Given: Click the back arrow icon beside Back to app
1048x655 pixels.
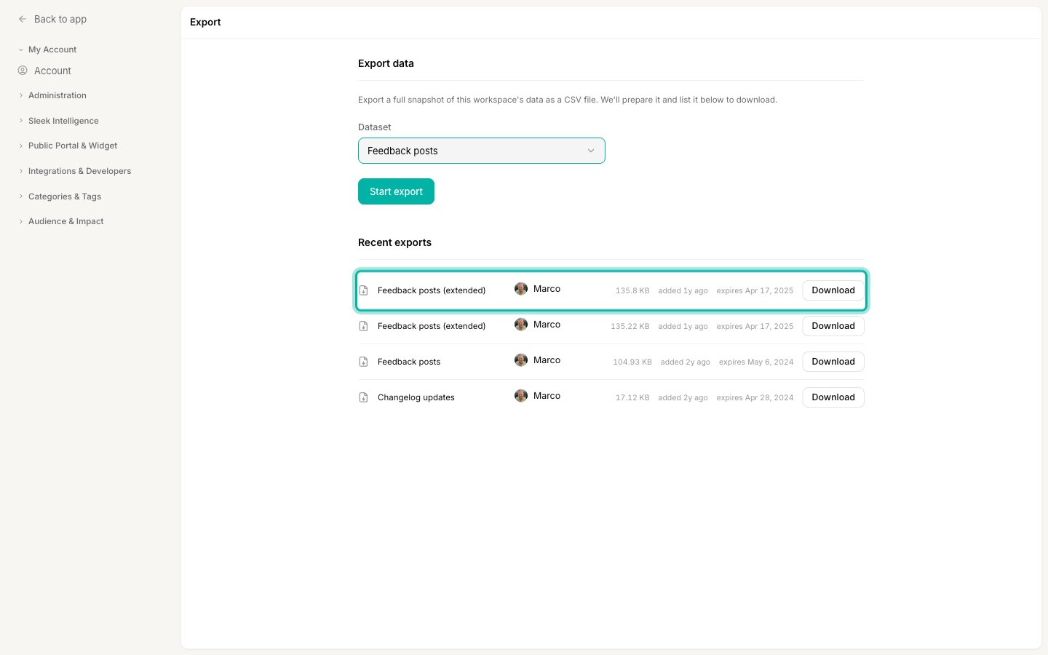Looking at the screenshot, I should [x=23, y=19].
